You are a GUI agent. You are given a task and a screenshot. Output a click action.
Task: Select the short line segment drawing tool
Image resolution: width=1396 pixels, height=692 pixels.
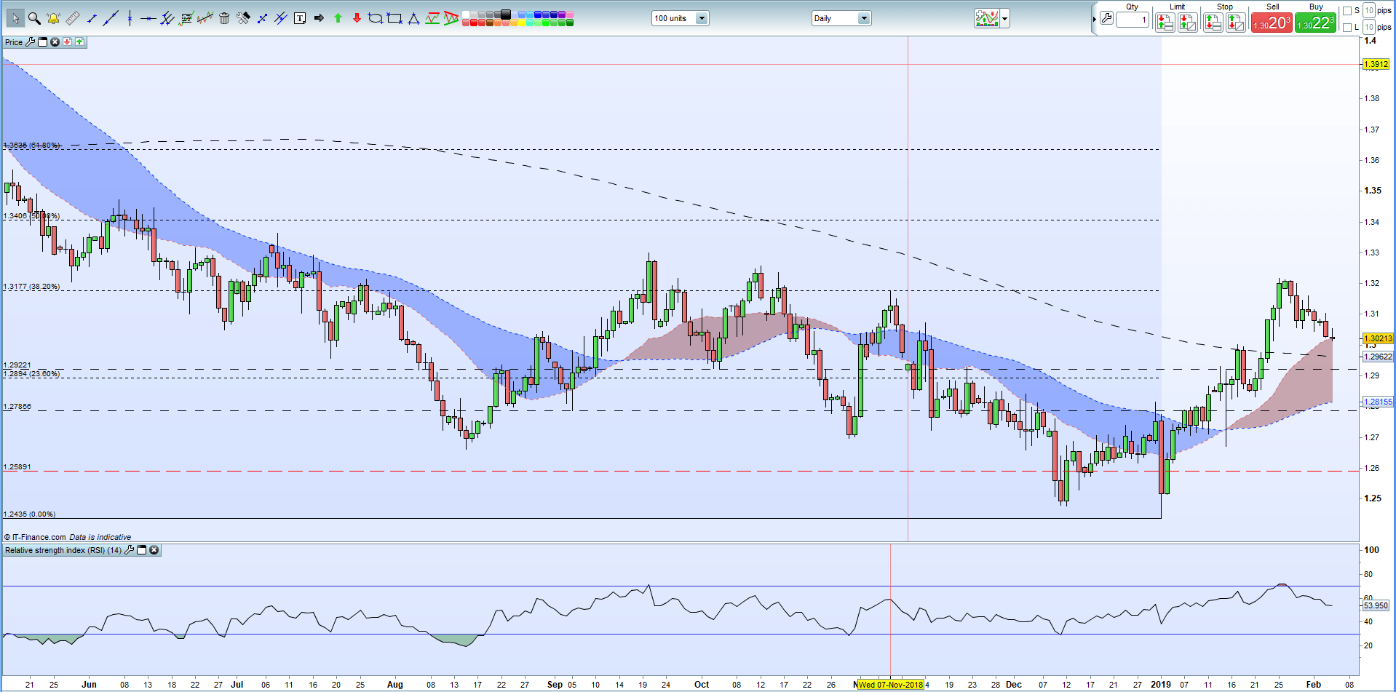click(92, 18)
